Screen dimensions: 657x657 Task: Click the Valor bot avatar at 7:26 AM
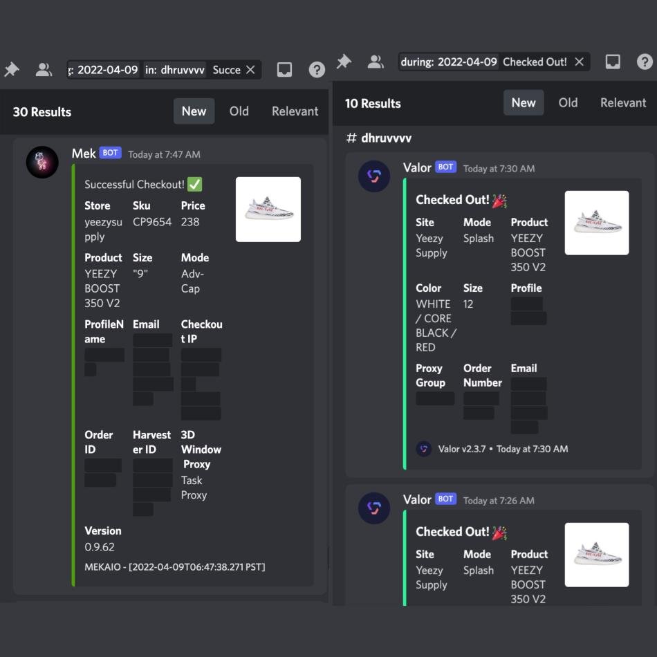pos(374,508)
